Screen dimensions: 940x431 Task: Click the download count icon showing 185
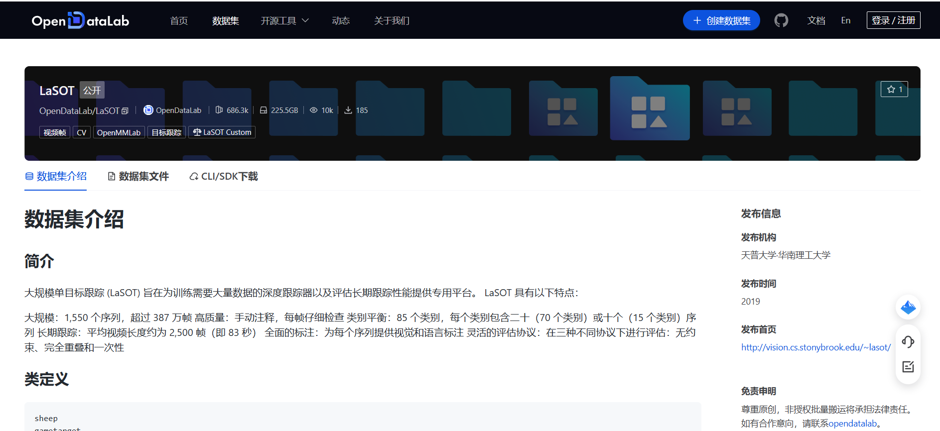click(x=348, y=110)
